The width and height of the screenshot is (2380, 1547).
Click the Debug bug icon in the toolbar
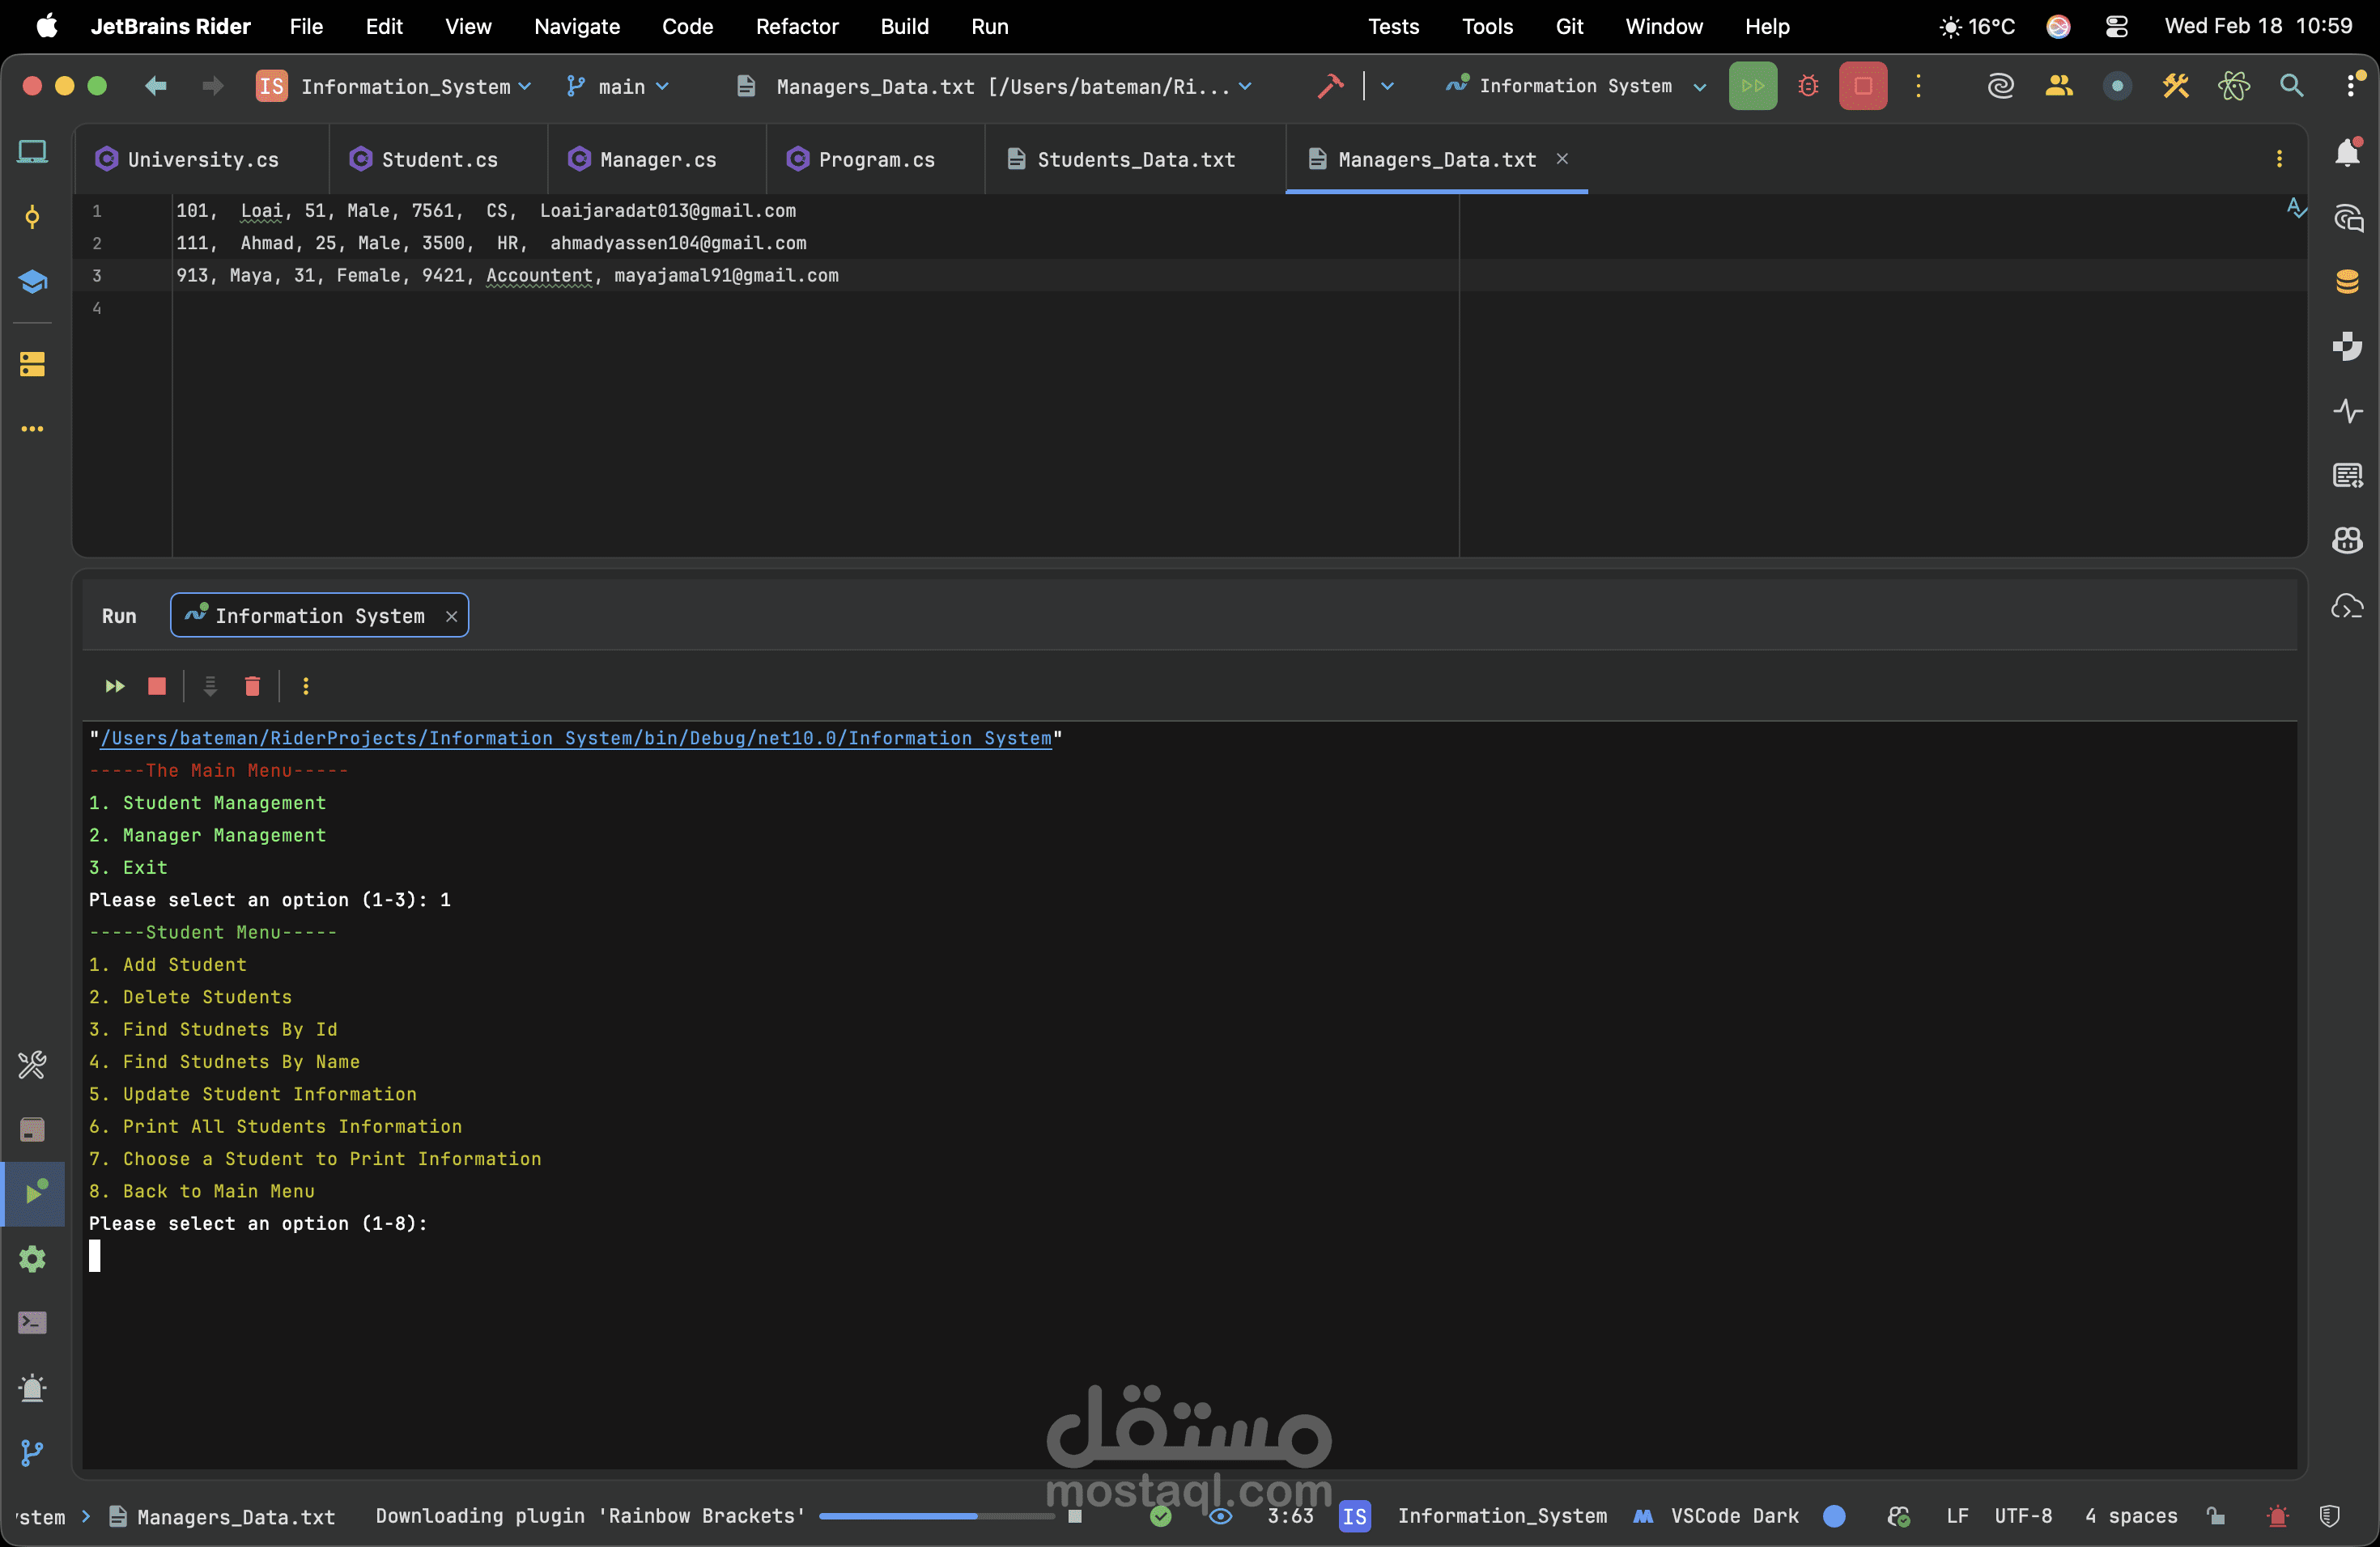[x=1807, y=86]
